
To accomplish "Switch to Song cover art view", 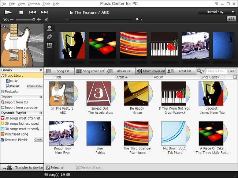I will 90,71.
